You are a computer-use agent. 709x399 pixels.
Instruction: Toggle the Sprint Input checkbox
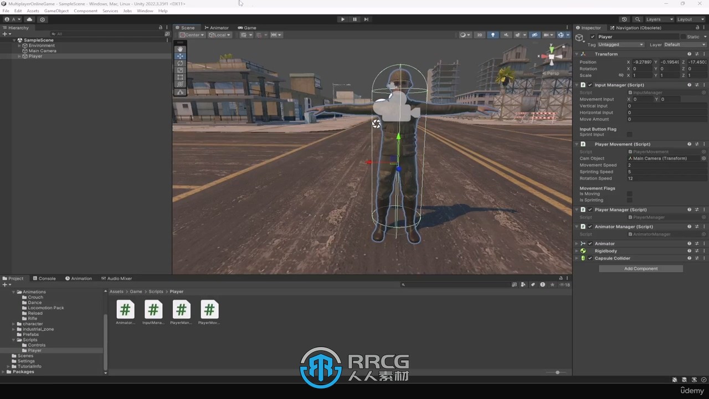629,135
